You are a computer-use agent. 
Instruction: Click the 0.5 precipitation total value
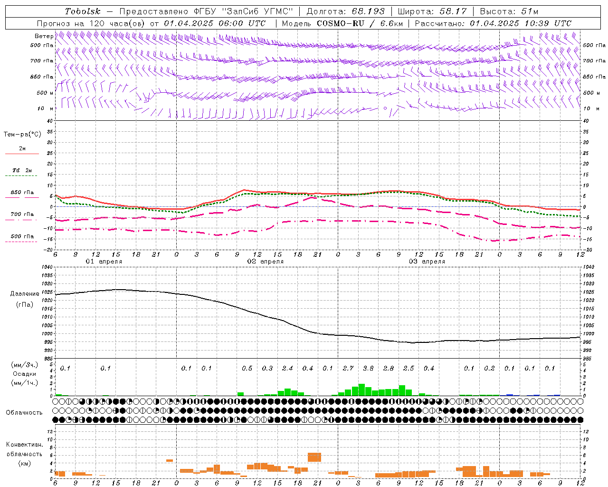click(x=247, y=369)
